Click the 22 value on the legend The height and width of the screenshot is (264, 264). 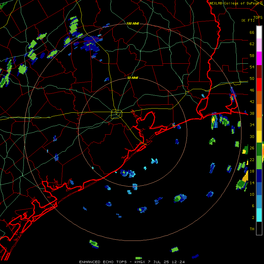point(252,160)
